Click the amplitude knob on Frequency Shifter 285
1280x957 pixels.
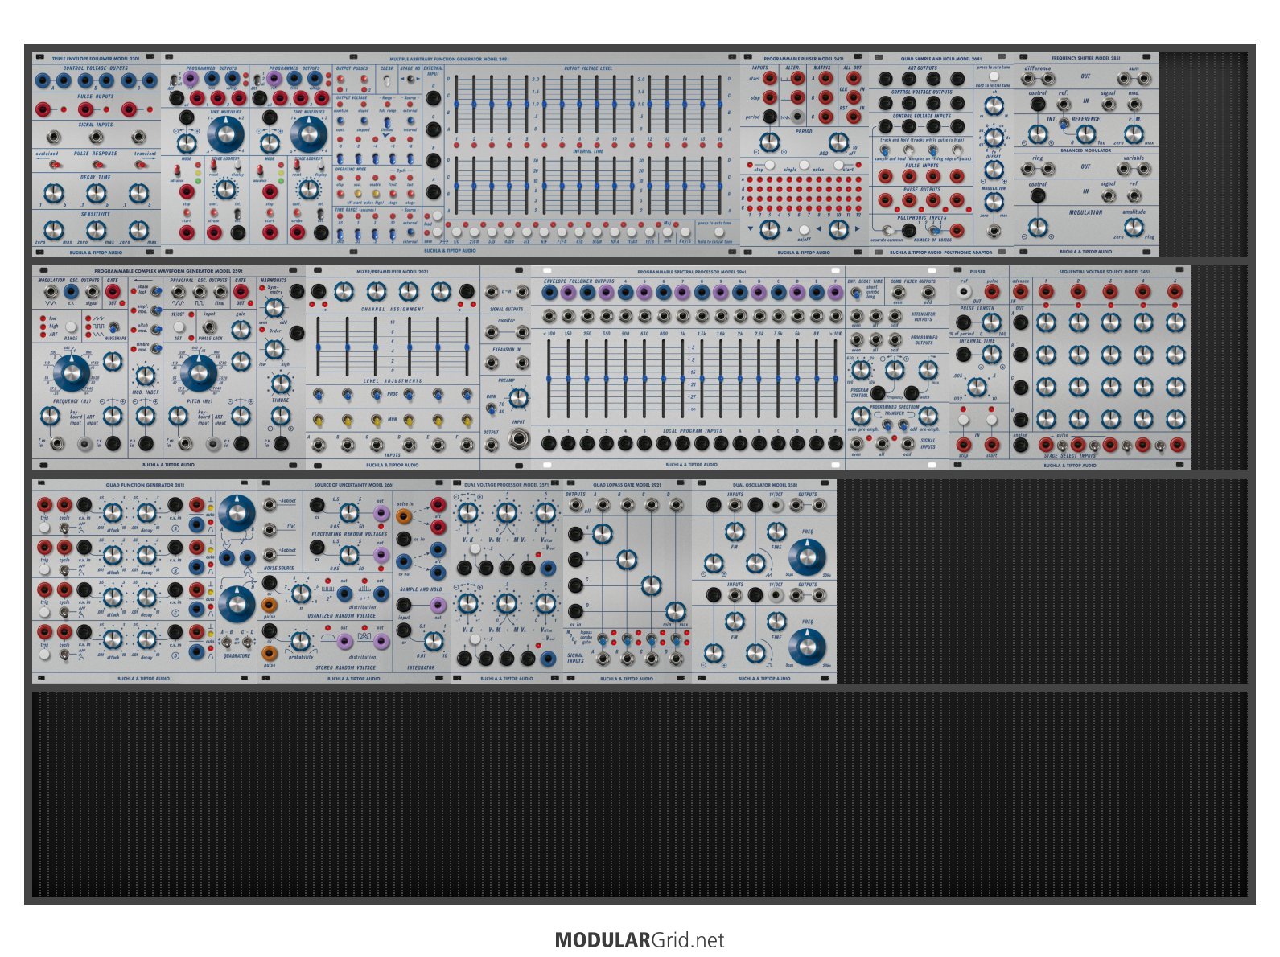[1134, 228]
